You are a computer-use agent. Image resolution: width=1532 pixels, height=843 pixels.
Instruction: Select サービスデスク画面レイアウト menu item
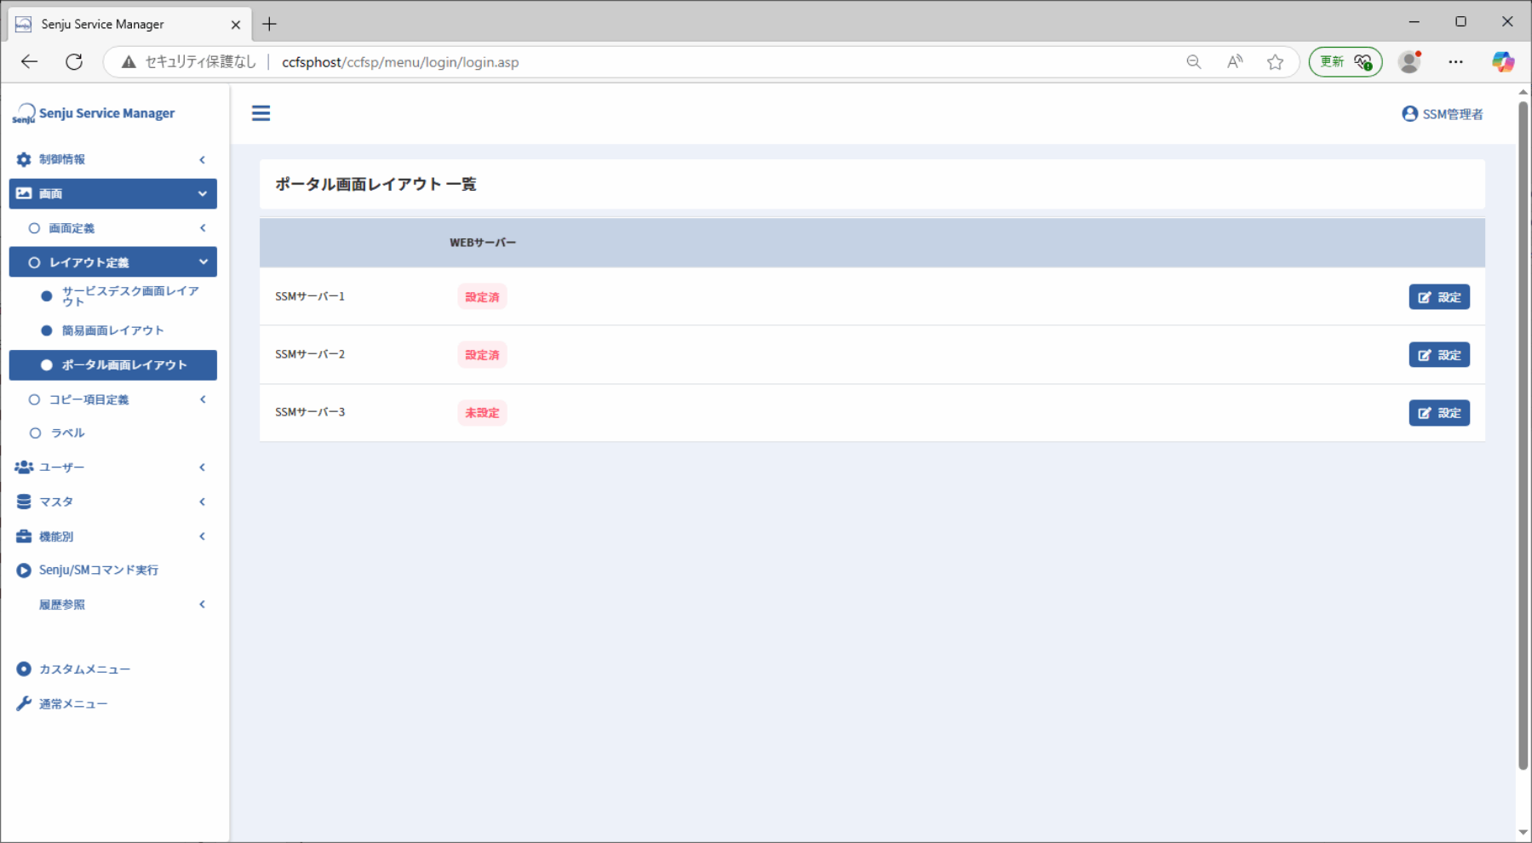coord(120,296)
